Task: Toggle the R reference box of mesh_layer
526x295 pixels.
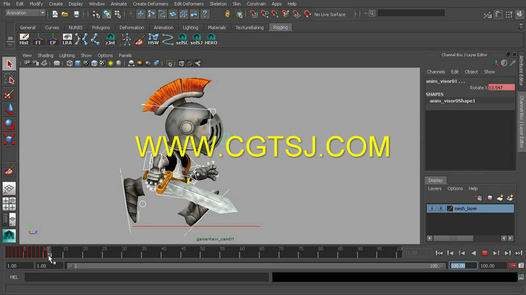Action: (441, 208)
